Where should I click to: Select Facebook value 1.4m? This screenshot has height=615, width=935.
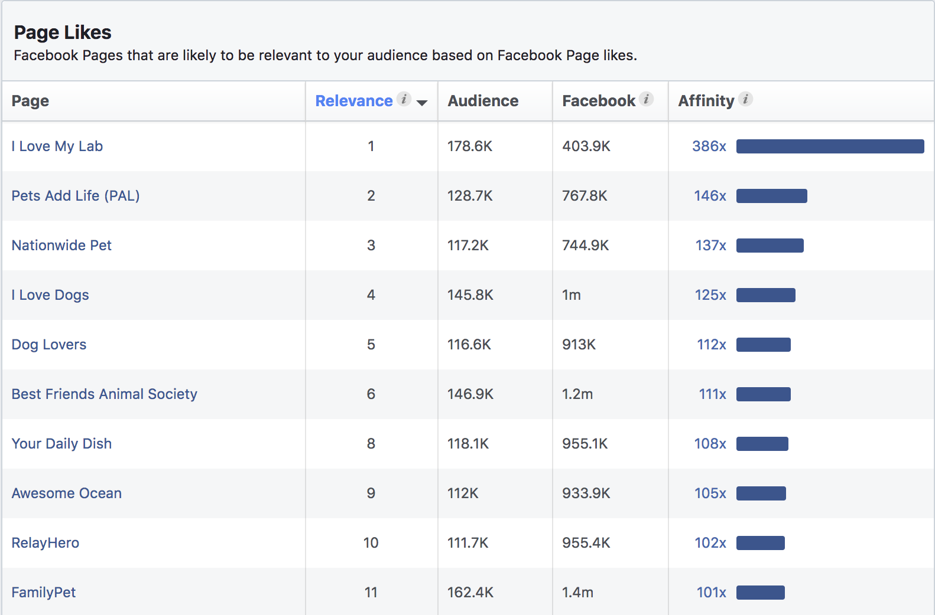click(578, 593)
